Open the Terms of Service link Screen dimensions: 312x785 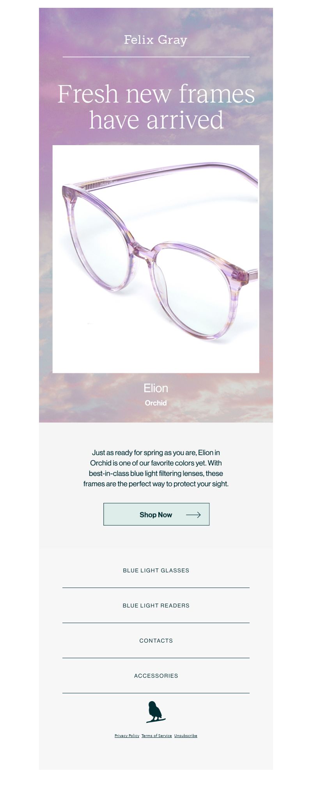pyautogui.click(x=156, y=736)
